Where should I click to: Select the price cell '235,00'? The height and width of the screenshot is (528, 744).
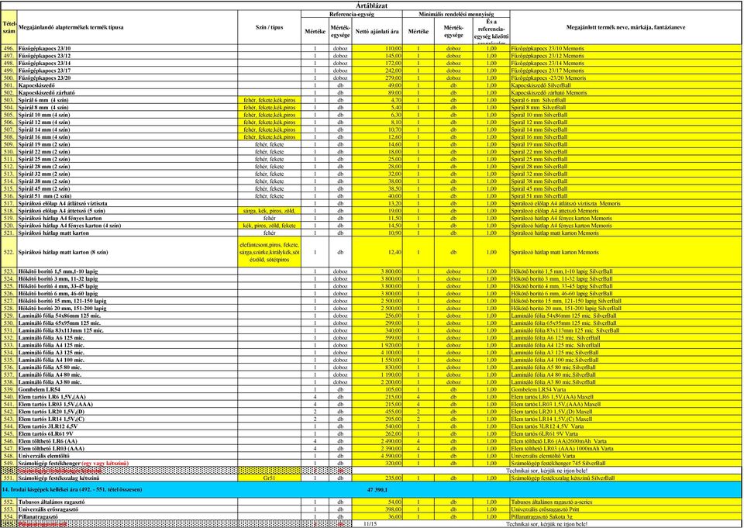coord(377,478)
